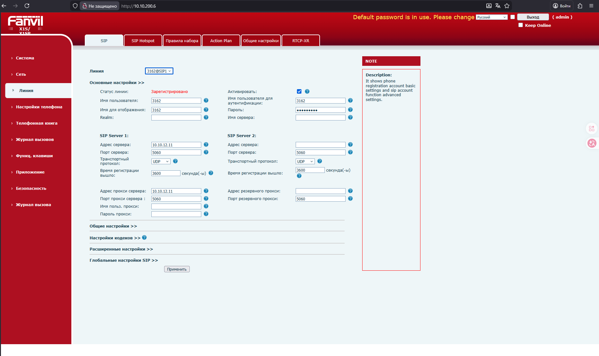Bookmark page with star icon

pos(507,6)
